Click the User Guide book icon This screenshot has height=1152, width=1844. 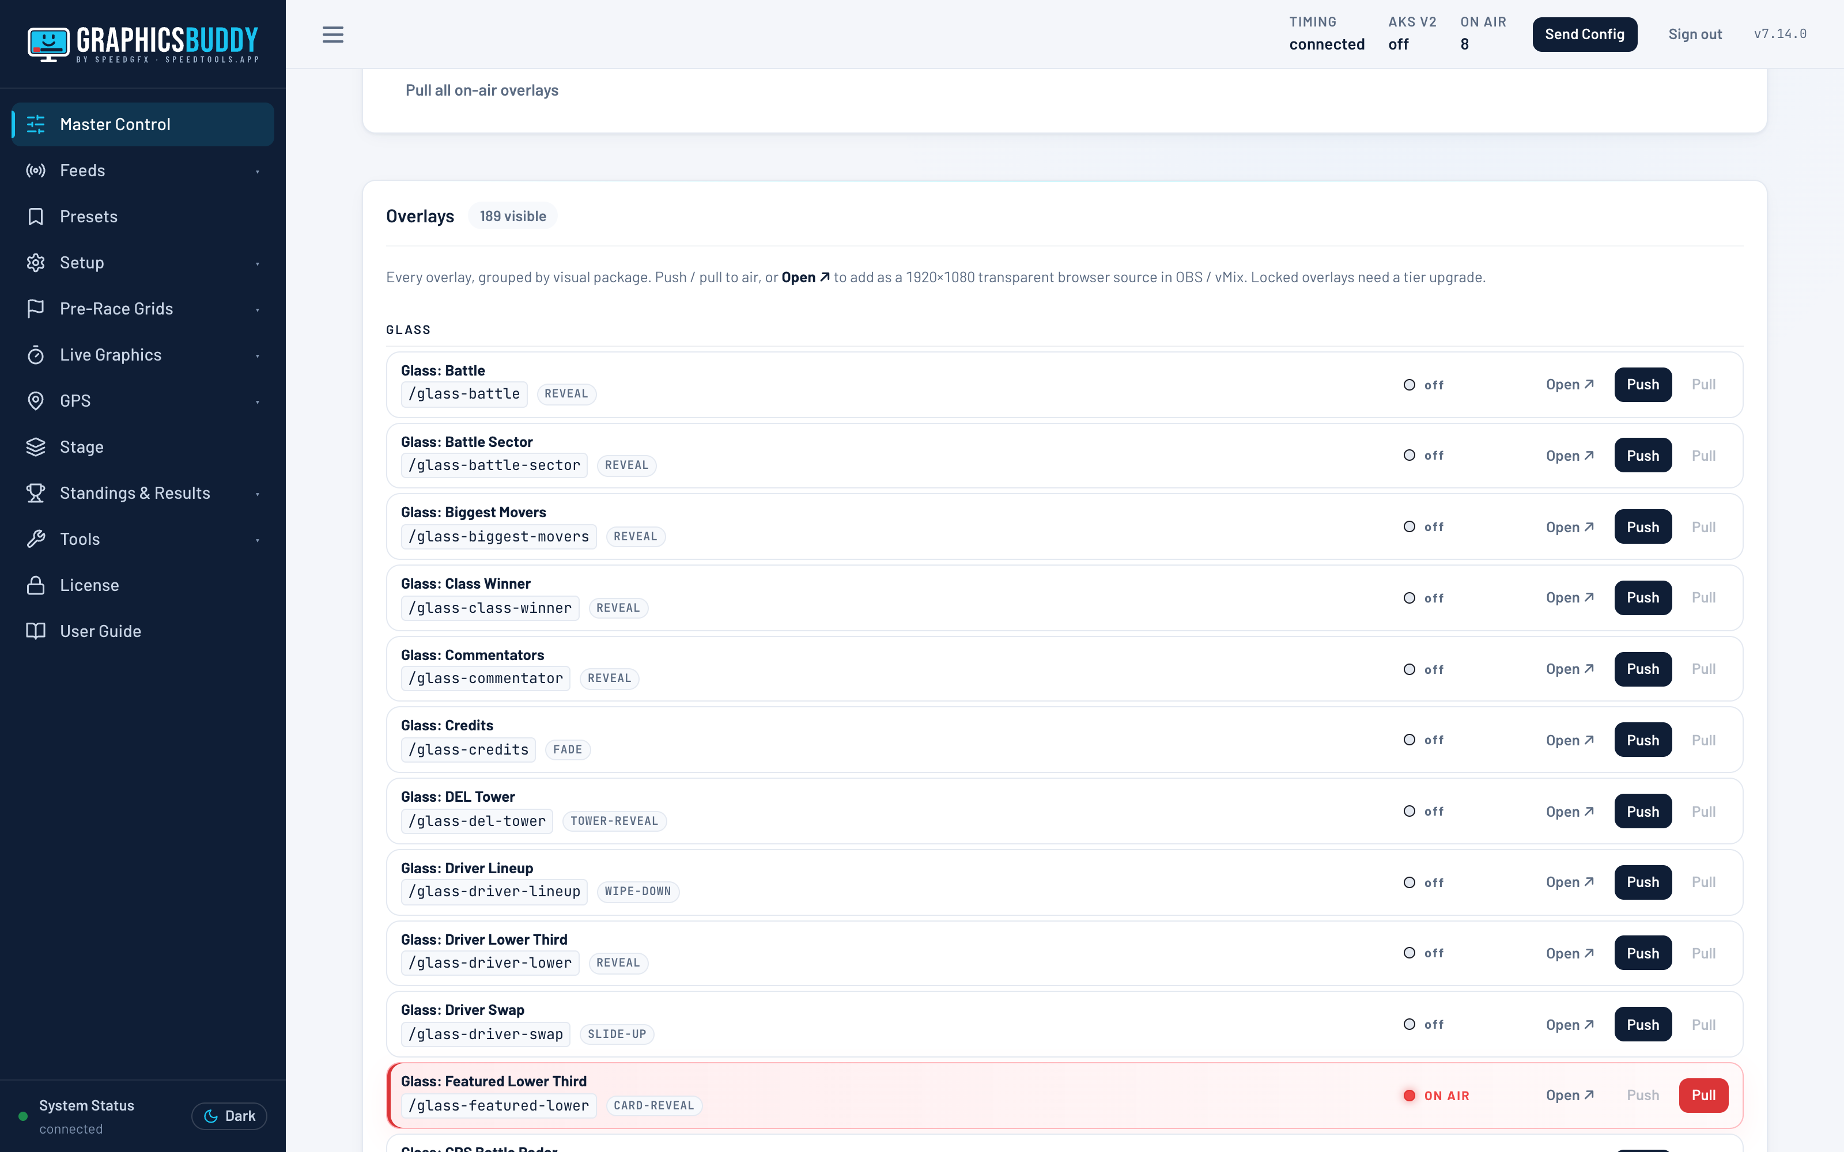[x=36, y=632]
